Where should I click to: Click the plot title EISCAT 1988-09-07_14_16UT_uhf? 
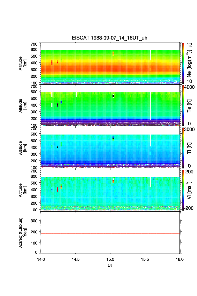[x=110, y=38]
